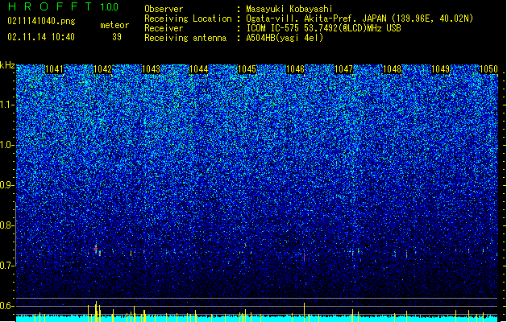This screenshot has width=507, height=322.
Task: Click the 1049 time marker
Action: (440, 69)
